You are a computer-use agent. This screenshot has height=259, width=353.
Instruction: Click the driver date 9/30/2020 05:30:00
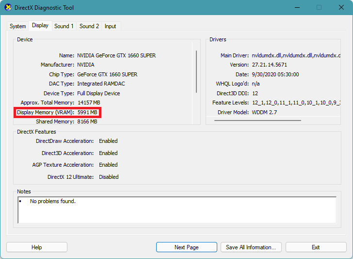pos(275,74)
